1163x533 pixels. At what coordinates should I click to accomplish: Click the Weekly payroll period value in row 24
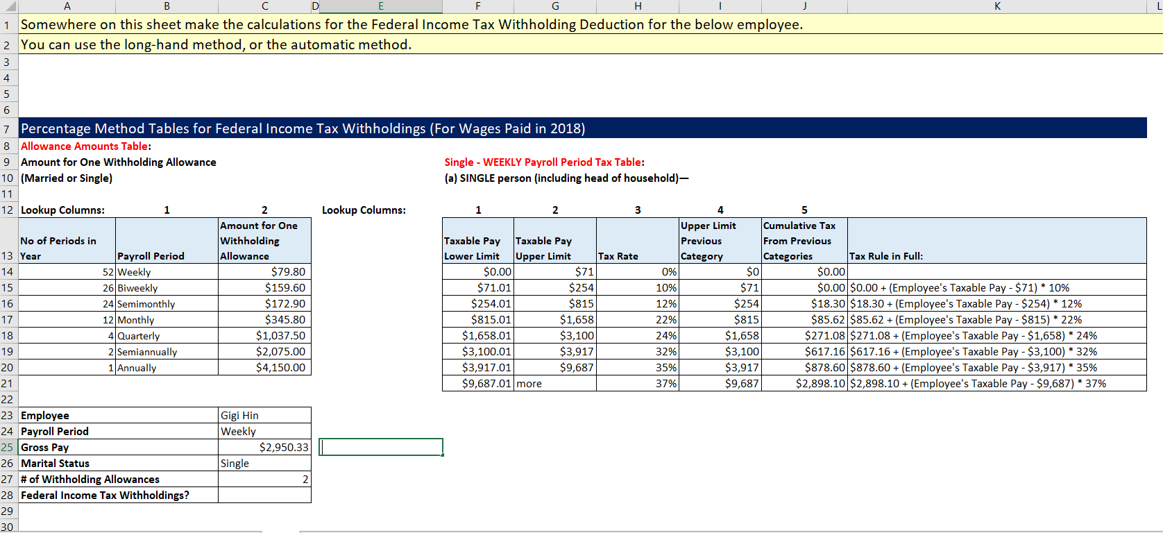pyautogui.click(x=264, y=431)
